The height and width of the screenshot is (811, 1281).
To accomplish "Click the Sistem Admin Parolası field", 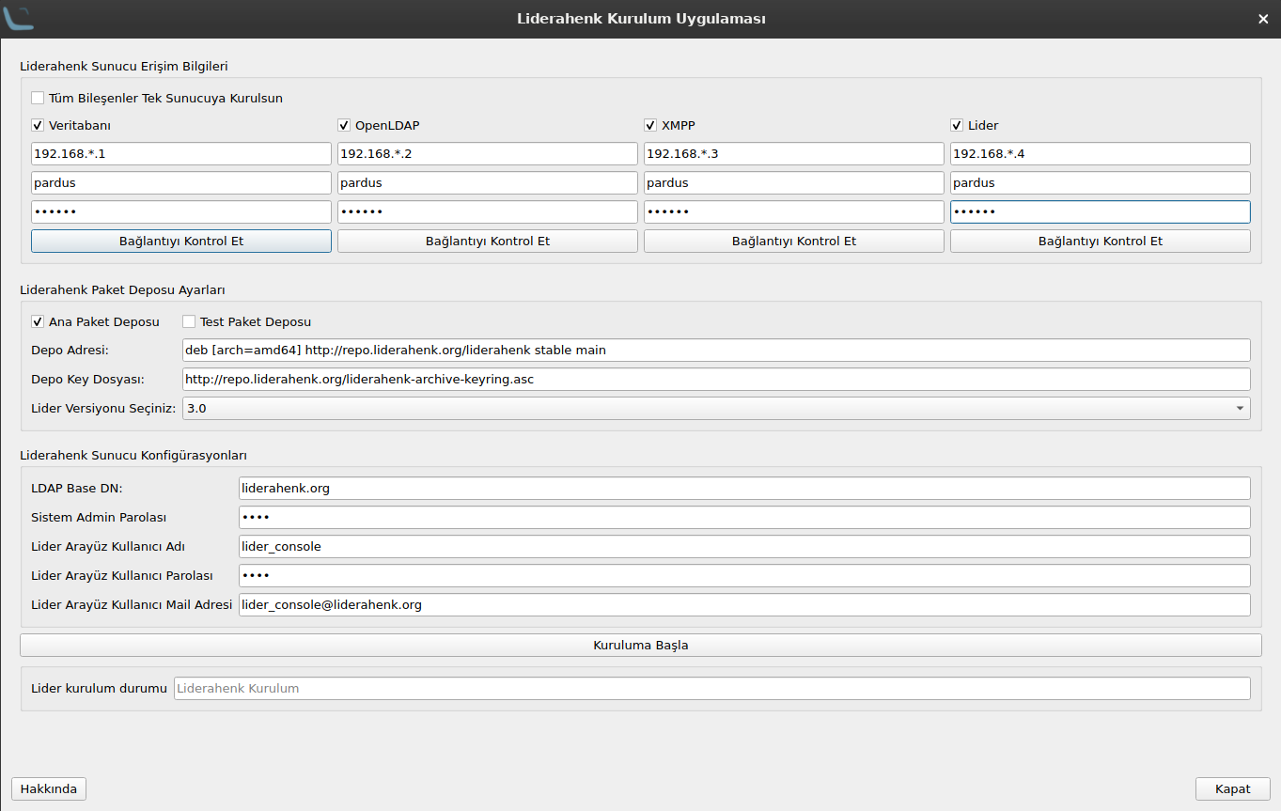I will point(744,518).
